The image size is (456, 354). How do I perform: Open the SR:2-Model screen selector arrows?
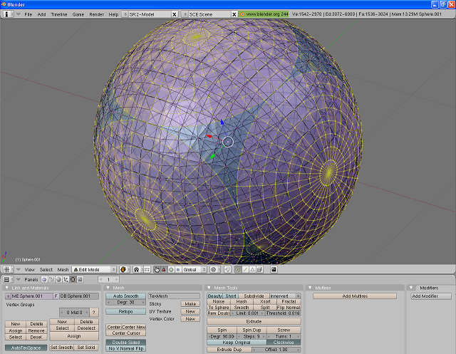point(125,14)
